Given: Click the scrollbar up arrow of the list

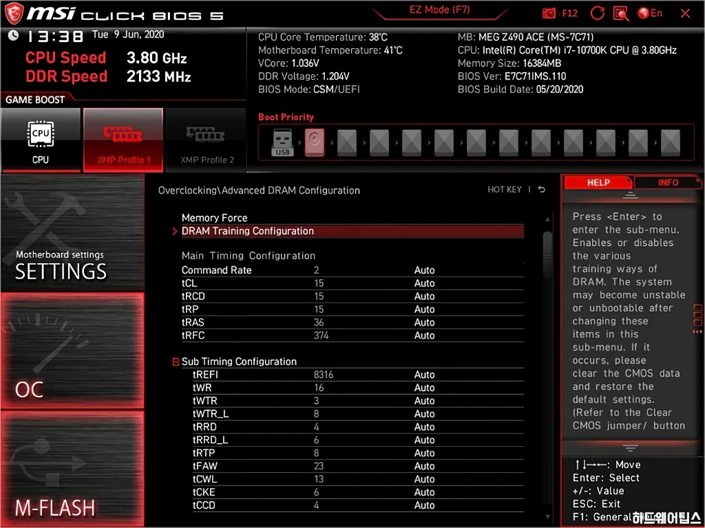Looking at the screenshot, I should (x=547, y=220).
